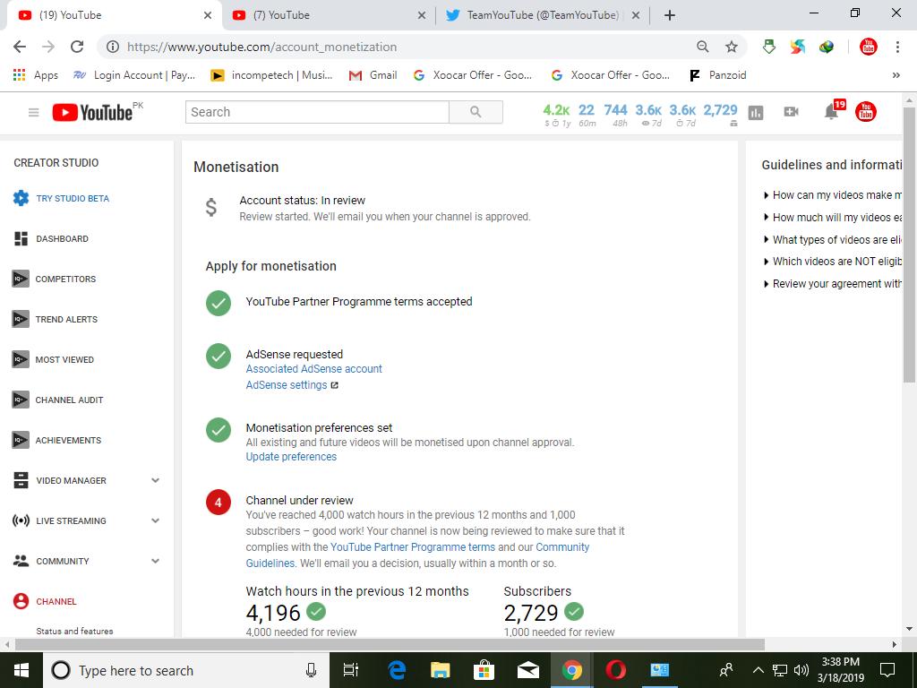Open notifications bell with 19 badge
Viewport: 917px width, 688px height.
831,111
